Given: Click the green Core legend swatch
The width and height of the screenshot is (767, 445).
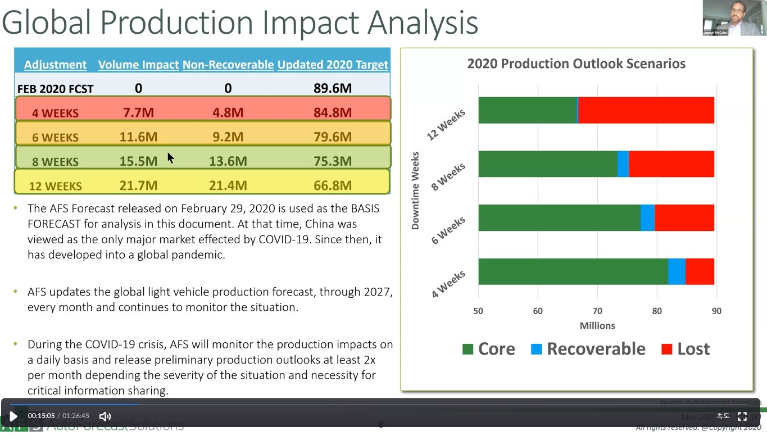Looking at the screenshot, I should point(468,349).
